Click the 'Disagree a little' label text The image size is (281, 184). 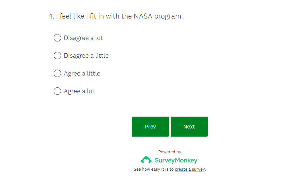[x=86, y=56]
